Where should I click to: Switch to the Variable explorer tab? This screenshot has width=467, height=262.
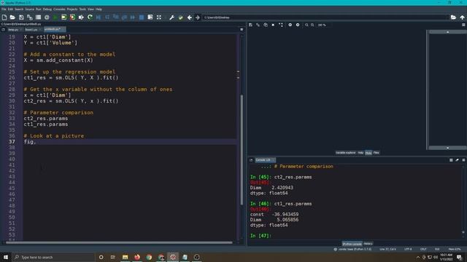click(x=345, y=153)
